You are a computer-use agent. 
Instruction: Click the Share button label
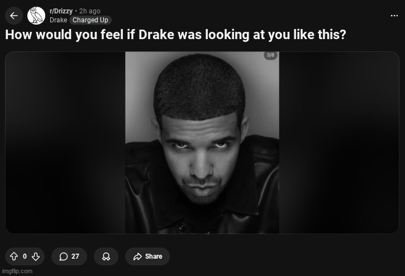point(154,256)
